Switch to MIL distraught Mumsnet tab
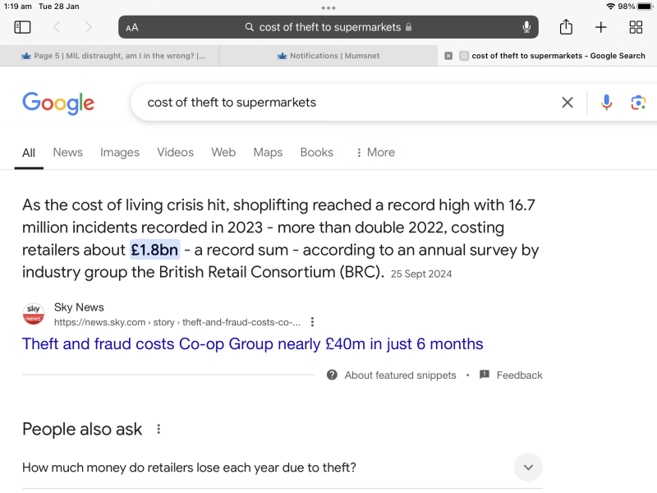Viewport: 657px width, 493px height. tap(113, 56)
